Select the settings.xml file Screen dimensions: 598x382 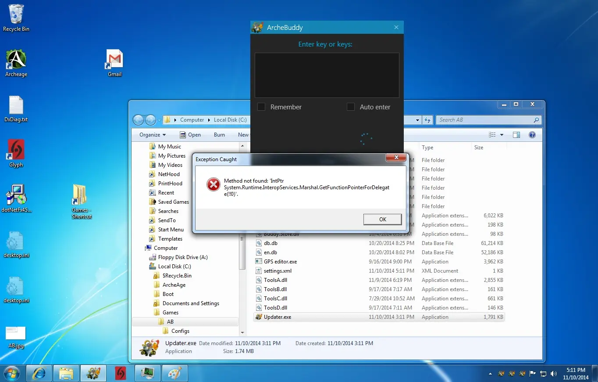[x=278, y=271]
